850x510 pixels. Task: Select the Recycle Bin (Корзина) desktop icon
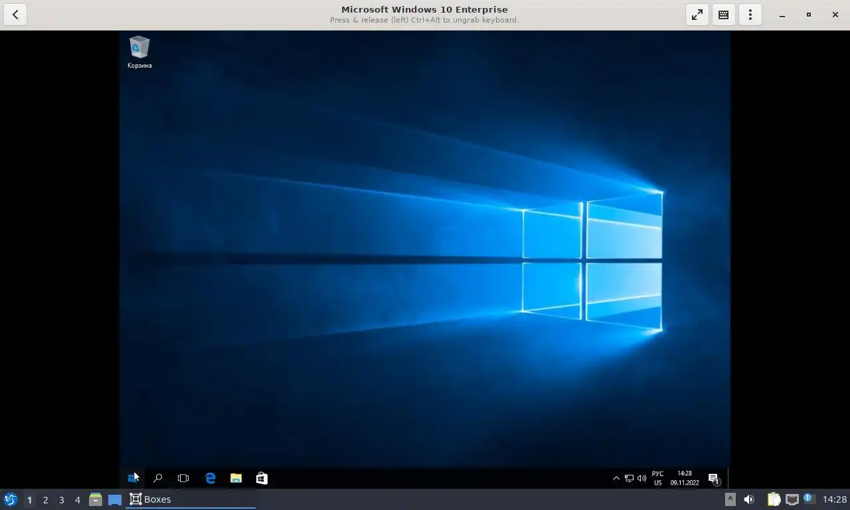[139, 52]
